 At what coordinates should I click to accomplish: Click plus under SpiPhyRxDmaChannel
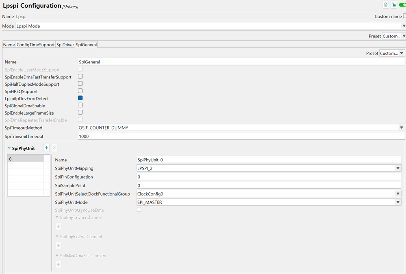[x=59, y=246]
